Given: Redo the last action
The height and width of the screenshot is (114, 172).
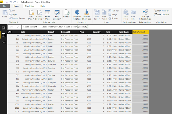Looking at the screenshot, I should tap(15, 2).
